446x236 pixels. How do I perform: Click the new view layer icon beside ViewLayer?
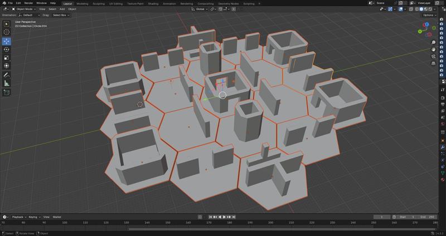click(x=437, y=3)
